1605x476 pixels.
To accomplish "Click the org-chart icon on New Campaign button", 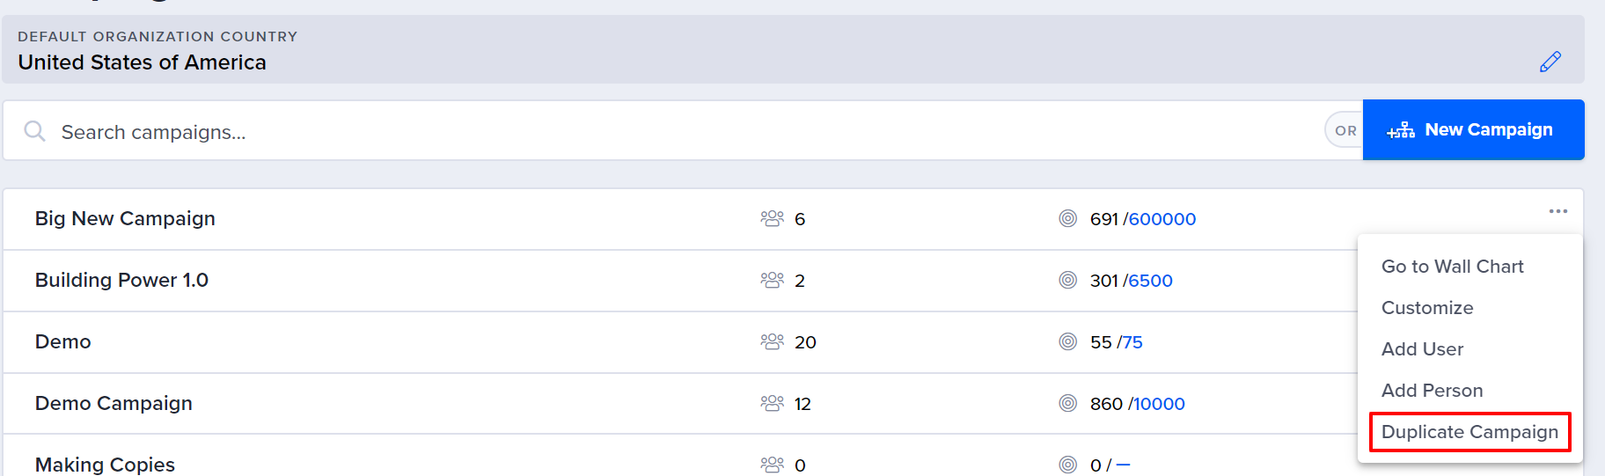I will 1401,130.
